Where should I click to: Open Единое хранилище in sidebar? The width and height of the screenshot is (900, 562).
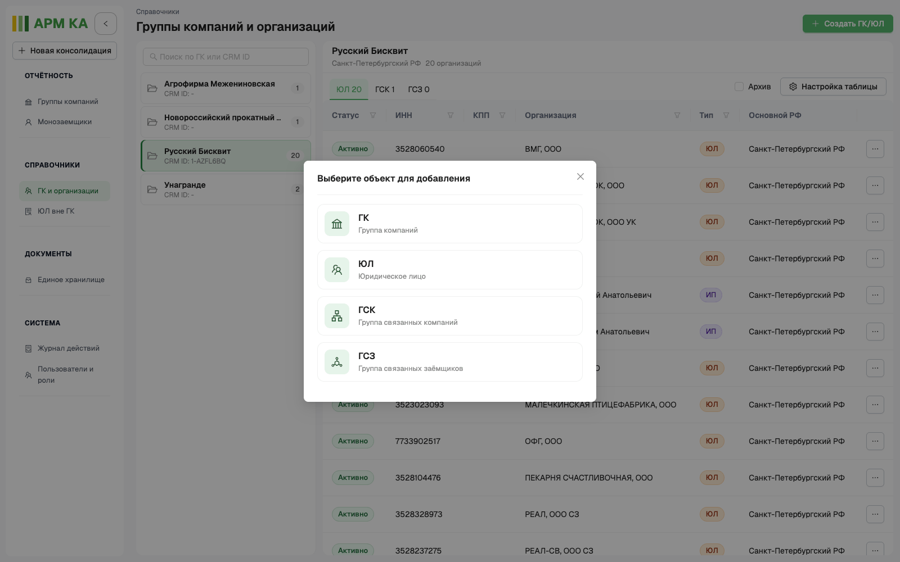[65, 280]
